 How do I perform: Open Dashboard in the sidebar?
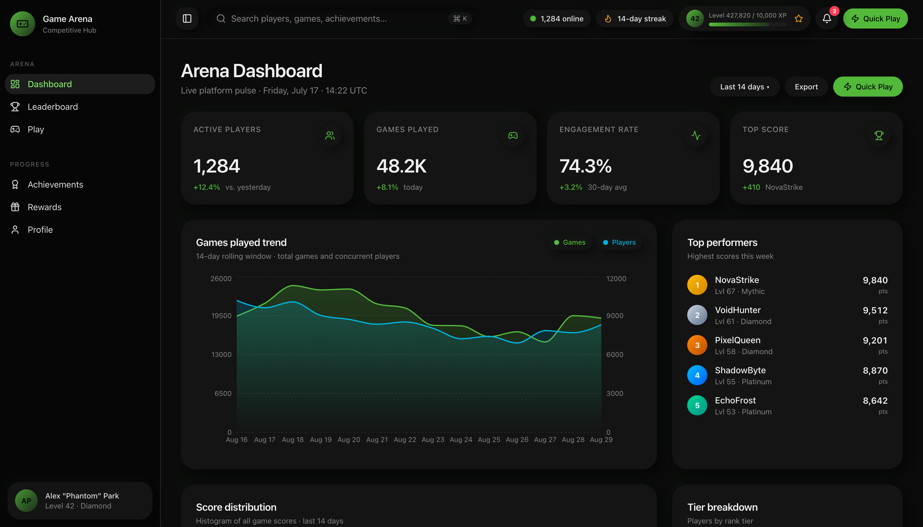point(80,84)
